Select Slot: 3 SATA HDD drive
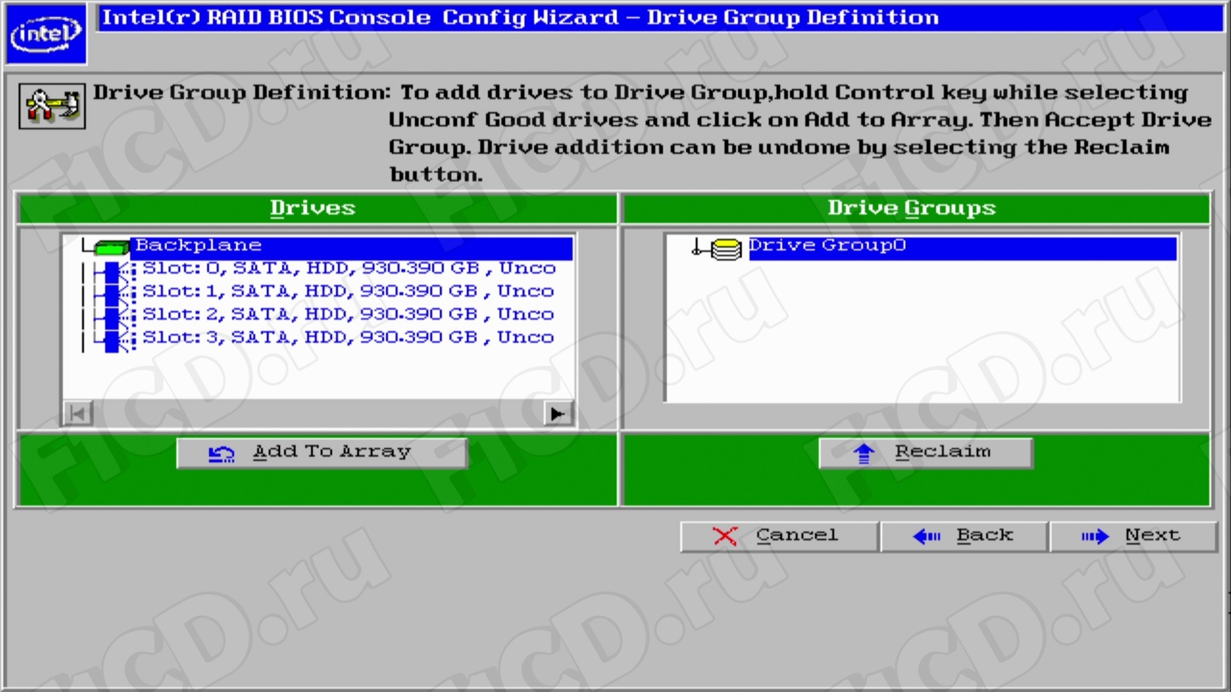This screenshot has height=692, width=1231. [x=348, y=338]
